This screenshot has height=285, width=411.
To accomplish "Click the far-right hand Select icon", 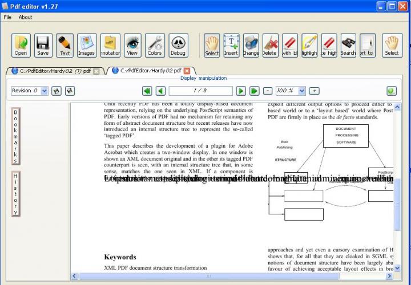I will coord(392,45).
